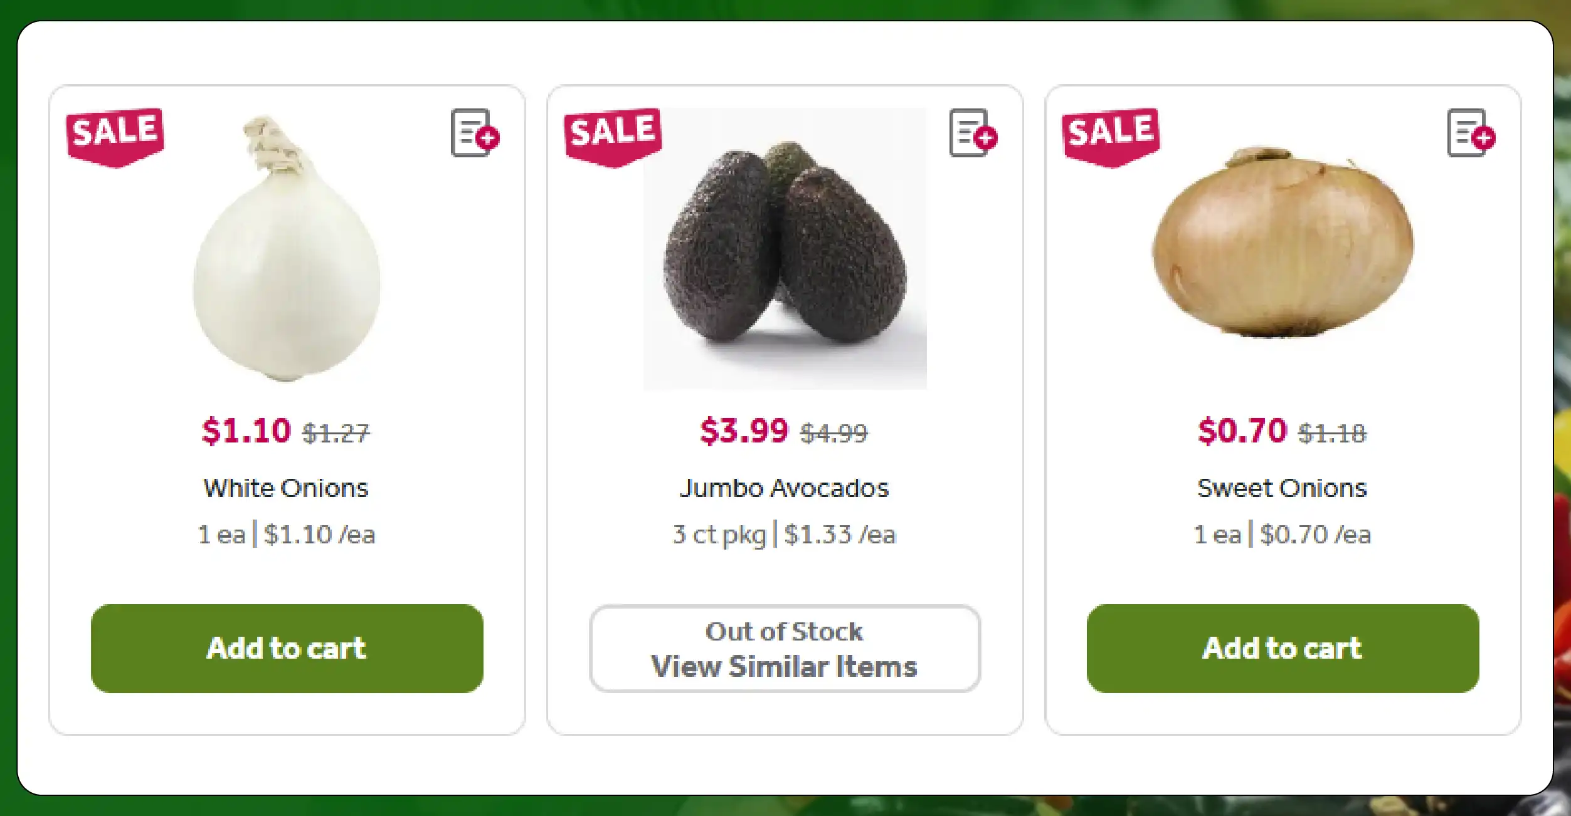Screen dimensions: 1571x816
Task: Open the White Onions product image
Action: tap(287, 248)
